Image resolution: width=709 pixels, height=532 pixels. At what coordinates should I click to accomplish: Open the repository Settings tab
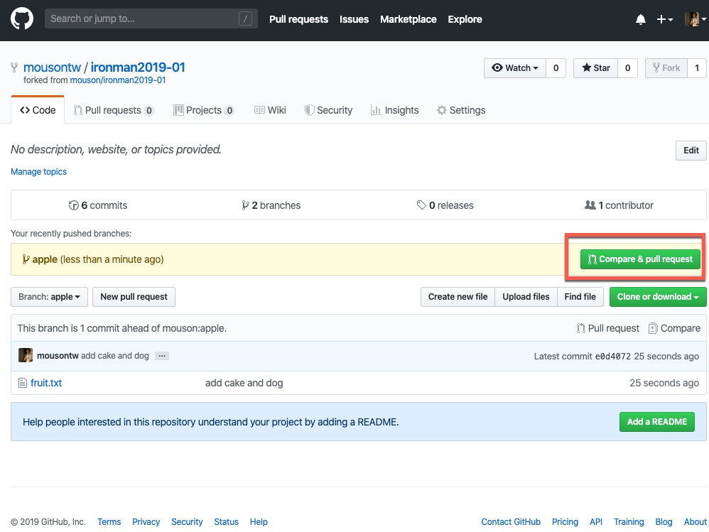[461, 110]
